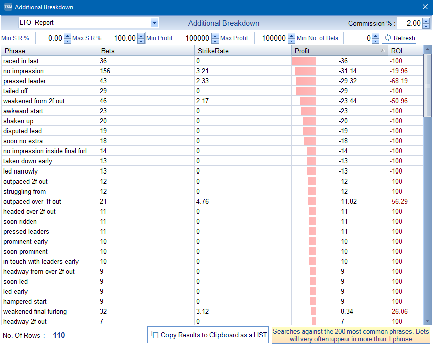
Task: Increase the Commission % value
Action: (x=426, y=21)
